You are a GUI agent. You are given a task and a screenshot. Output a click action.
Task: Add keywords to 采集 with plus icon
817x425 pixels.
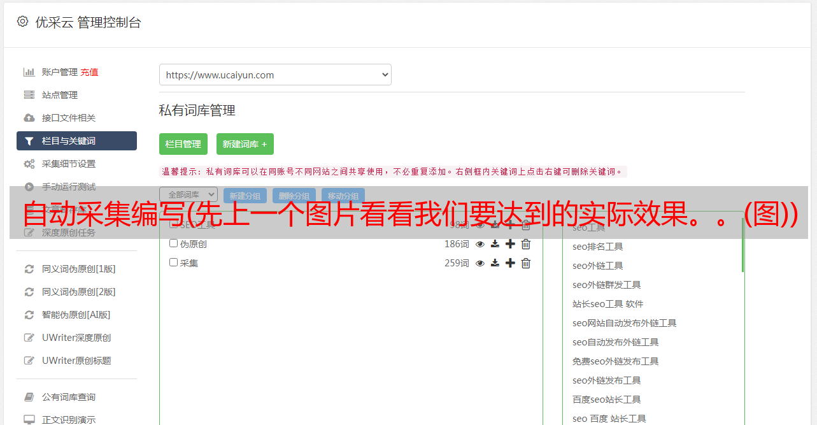coord(510,263)
